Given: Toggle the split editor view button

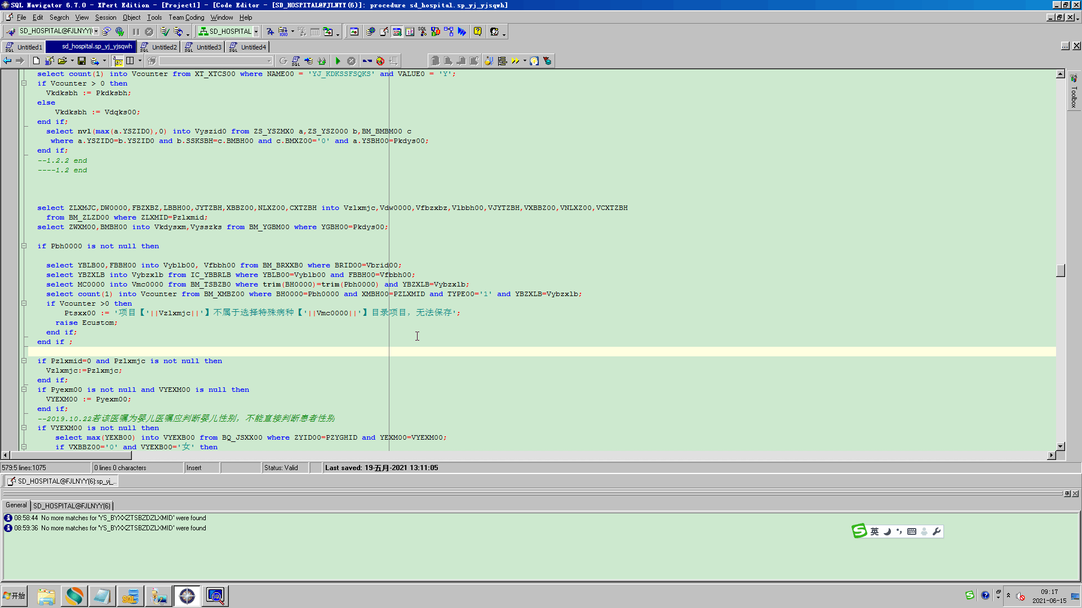Looking at the screenshot, I should pyautogui.click(x=130, y=61).
